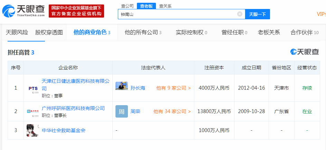The image size is (326, 150).
Task: Select the 他的商业角色 tab
Action: coord(92,32)
